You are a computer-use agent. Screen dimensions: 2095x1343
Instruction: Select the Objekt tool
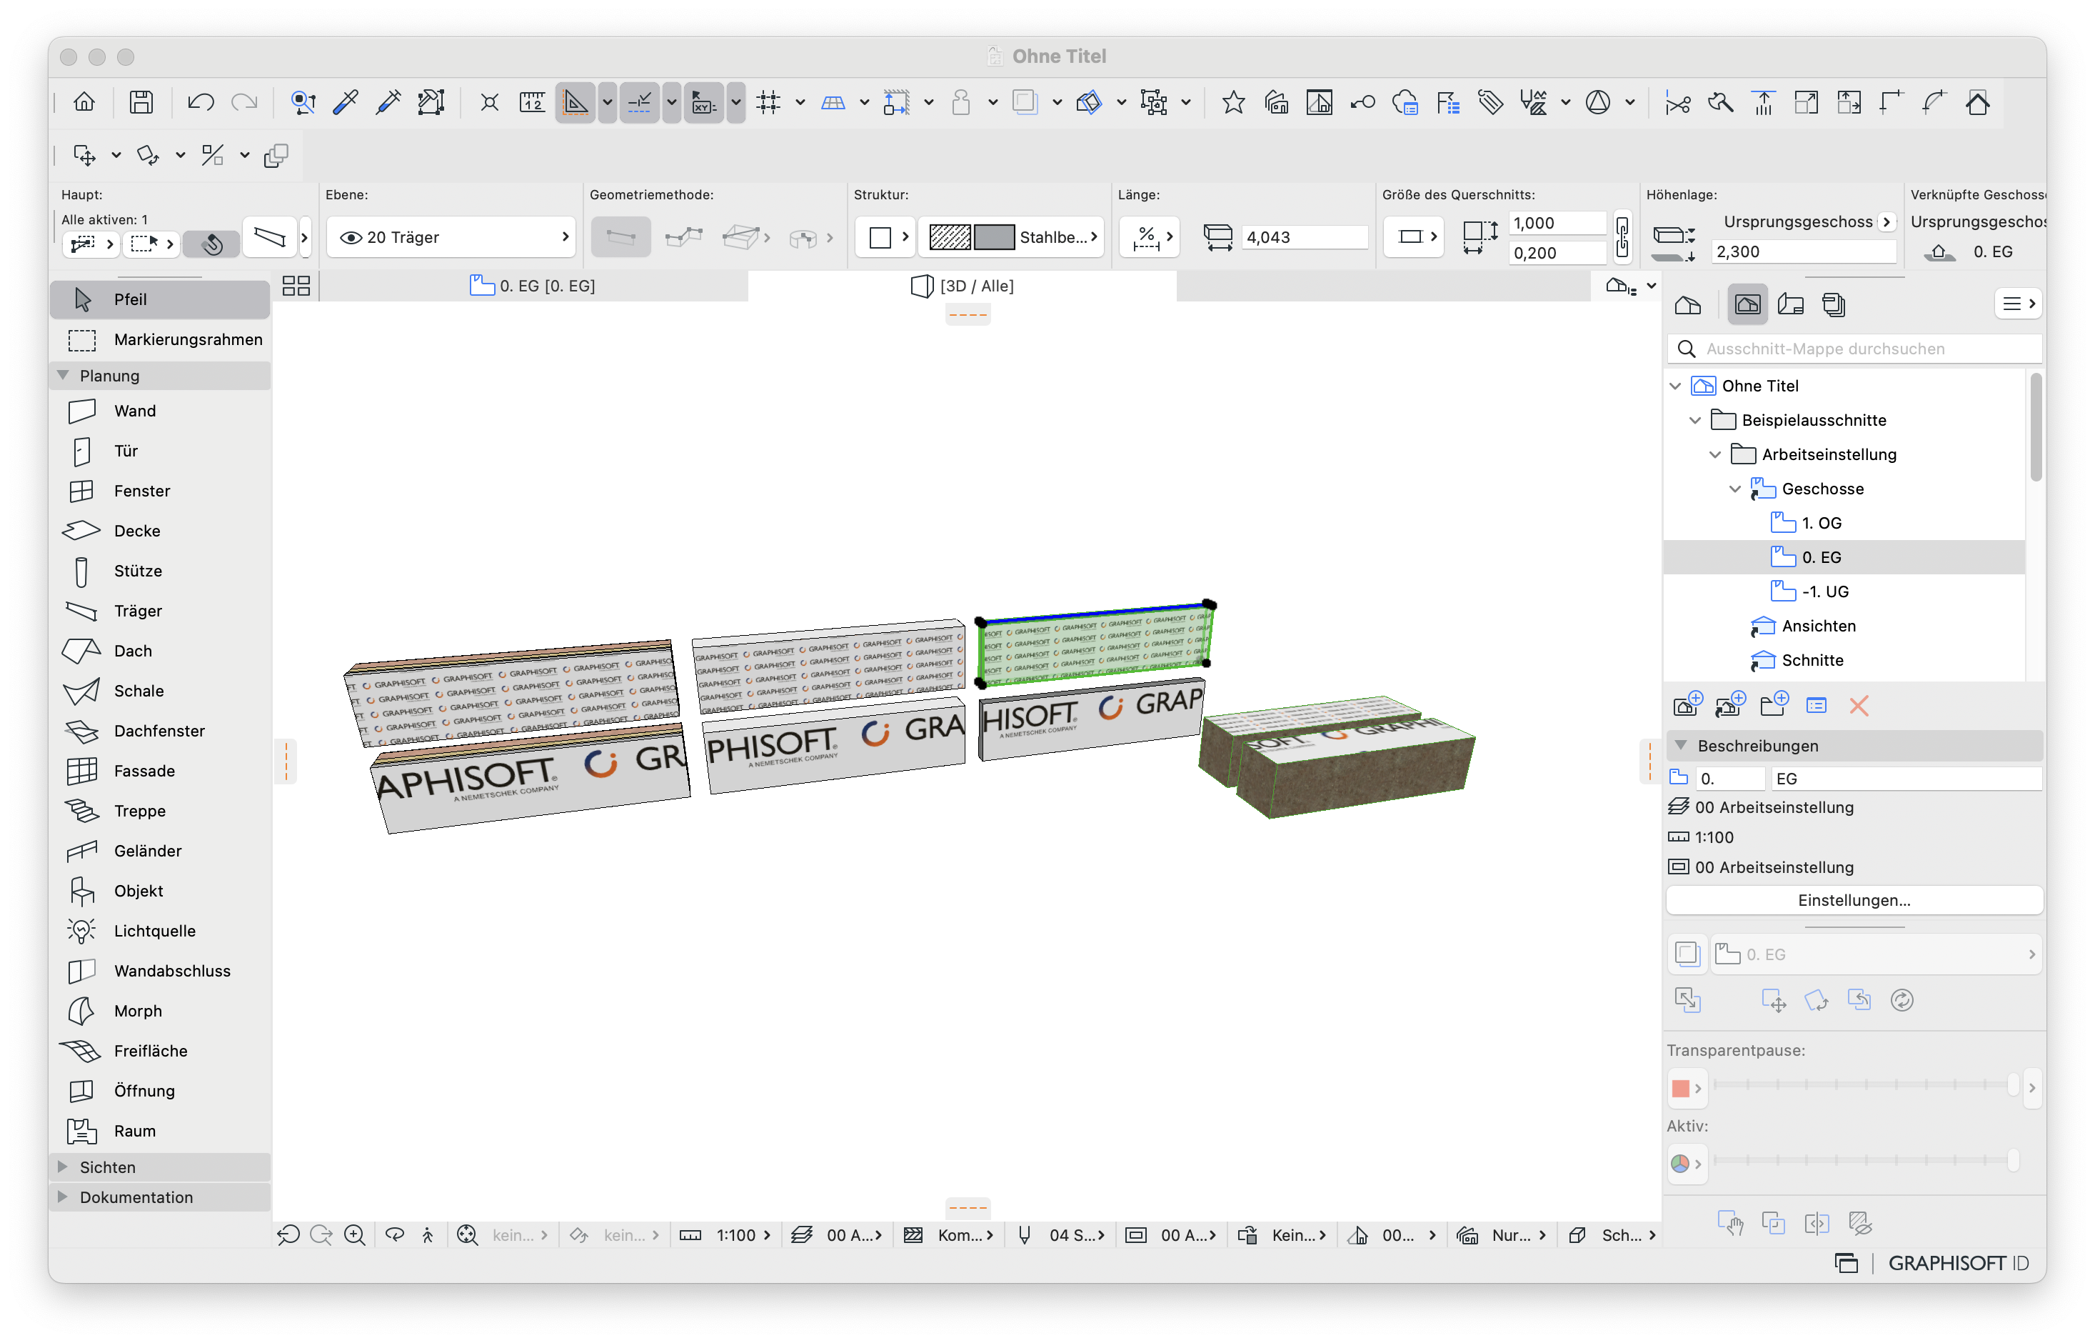pyautogui.click(x=159, y=892)
